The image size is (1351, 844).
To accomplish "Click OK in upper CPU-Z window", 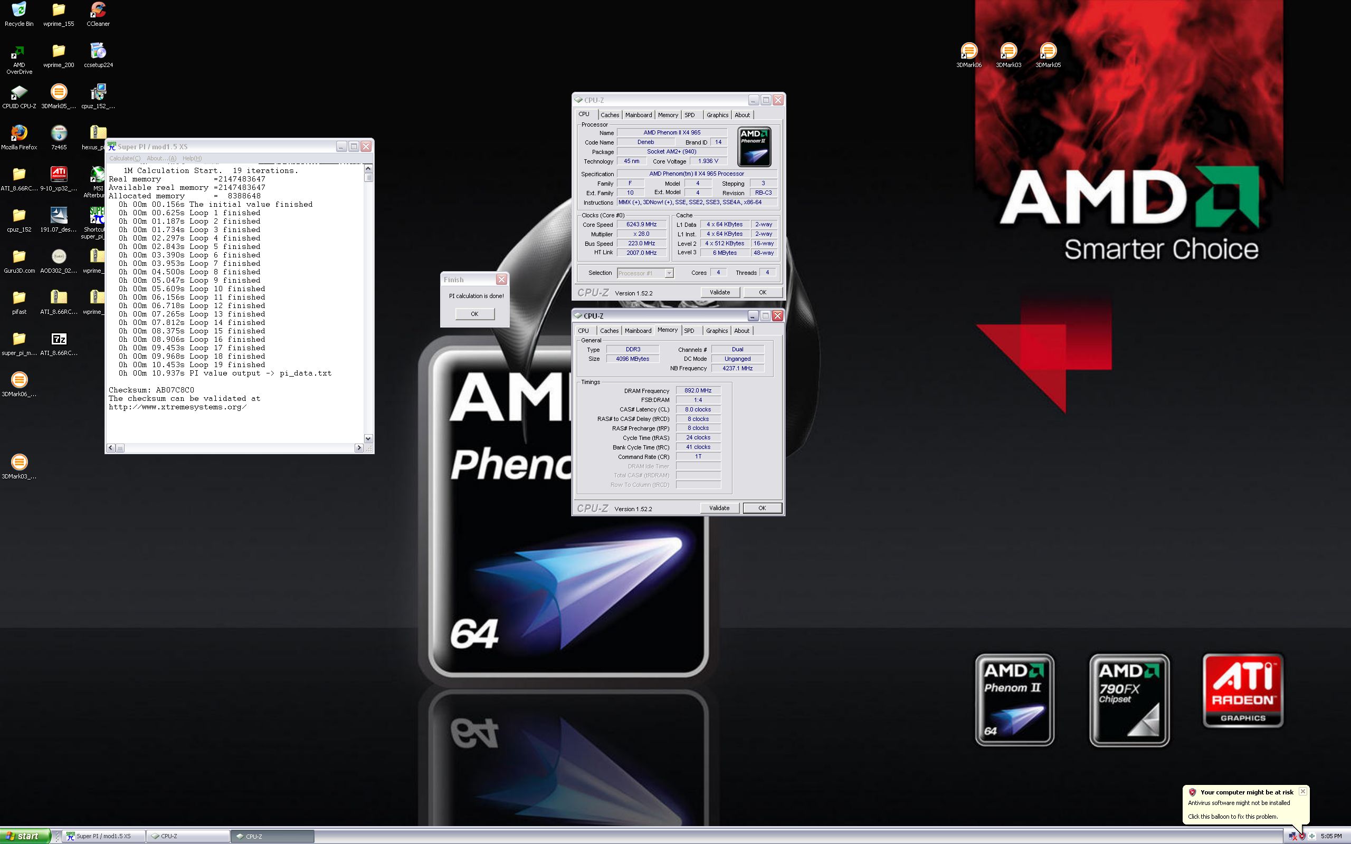I will (x=763, y=292).
